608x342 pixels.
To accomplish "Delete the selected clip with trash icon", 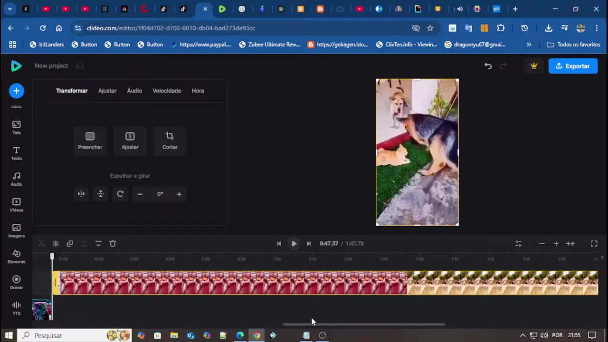I will click(113, 244).
